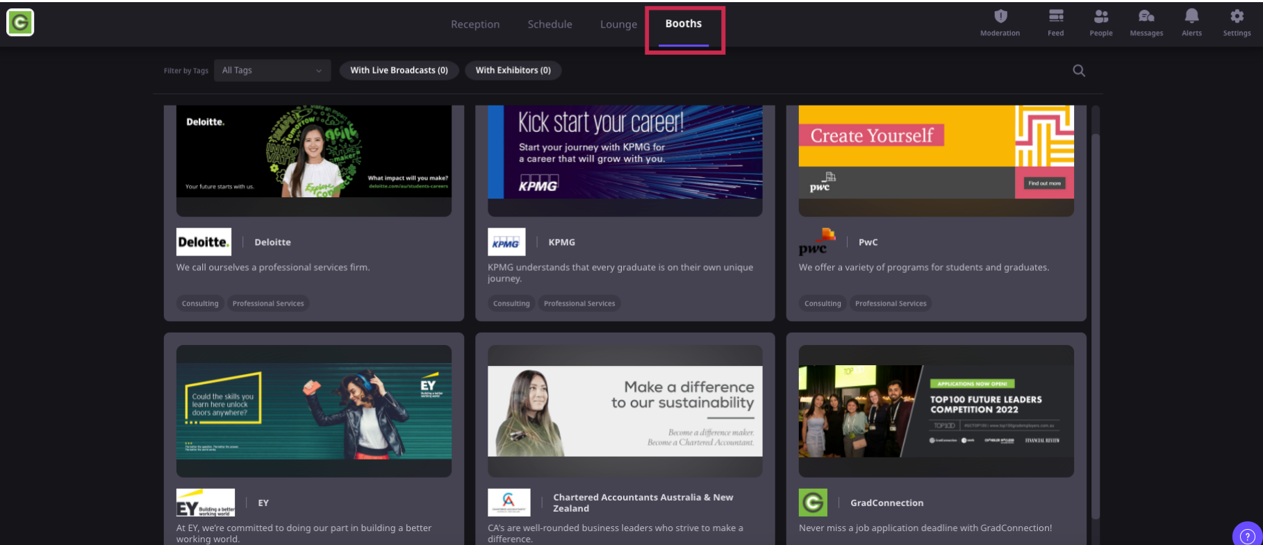Click EY 'building a better working world' description
The image size is (1263, 545).
[x=304, y=533]
